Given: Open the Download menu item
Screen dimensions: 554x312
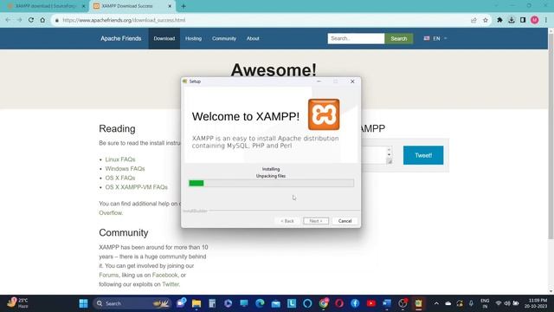Looking at the screenshot, I should (x=164, y=38).
